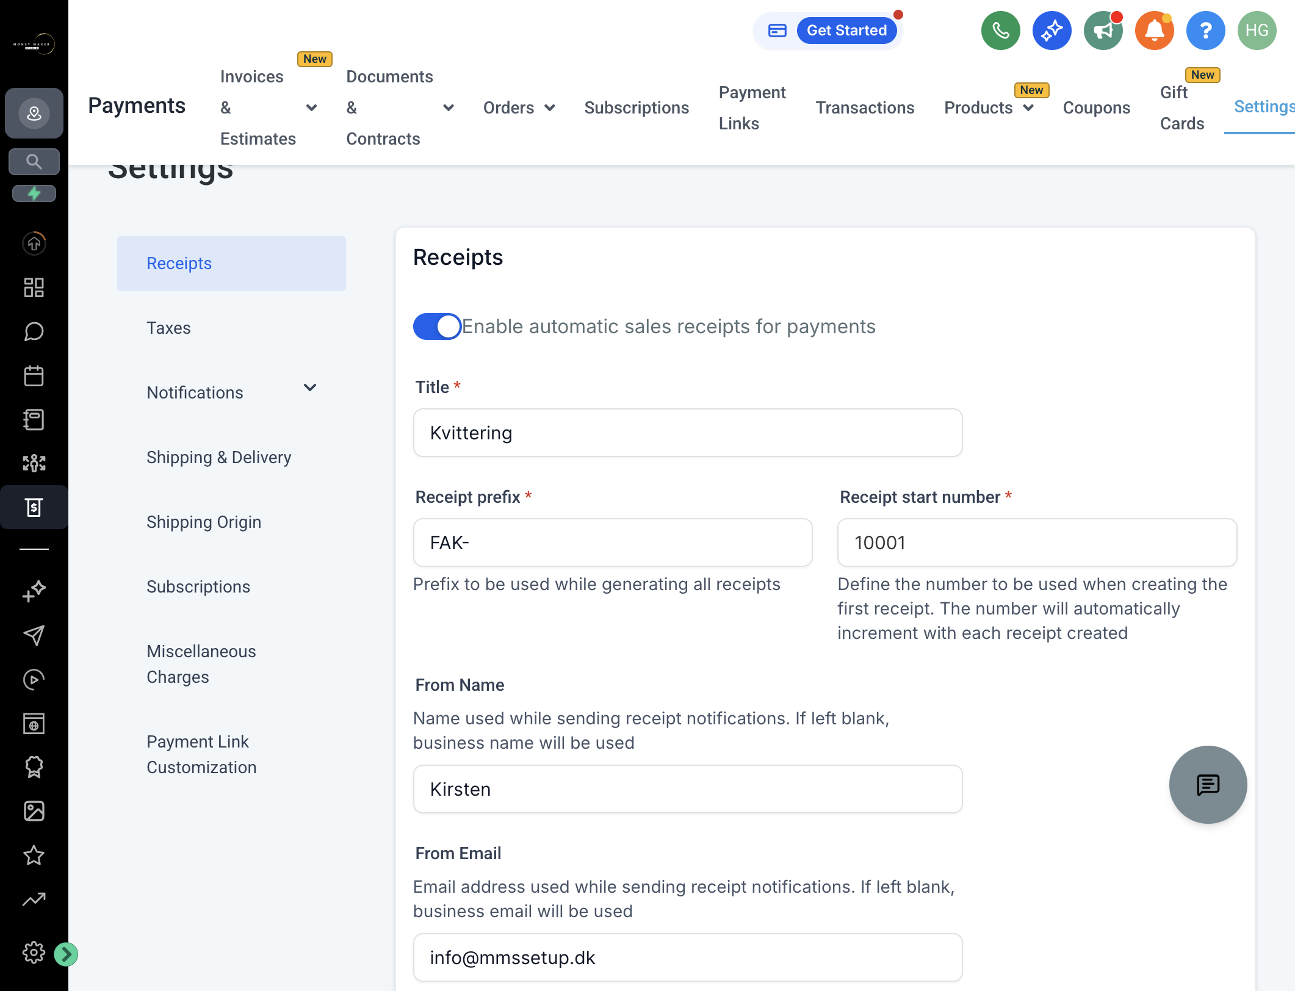Open the AI sparkle assistant icon
Viewport: 1295px width, 991px height.
point(1052,31)
